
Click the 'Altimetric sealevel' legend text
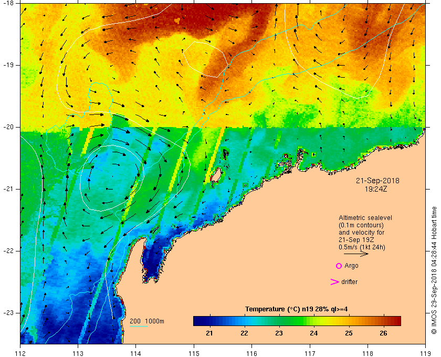(x=365, y=218)
